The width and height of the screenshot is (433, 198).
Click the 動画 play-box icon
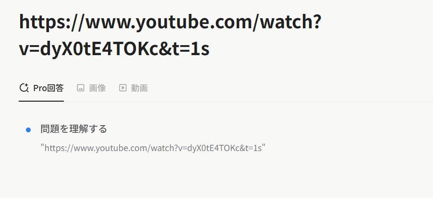[122, 88]
